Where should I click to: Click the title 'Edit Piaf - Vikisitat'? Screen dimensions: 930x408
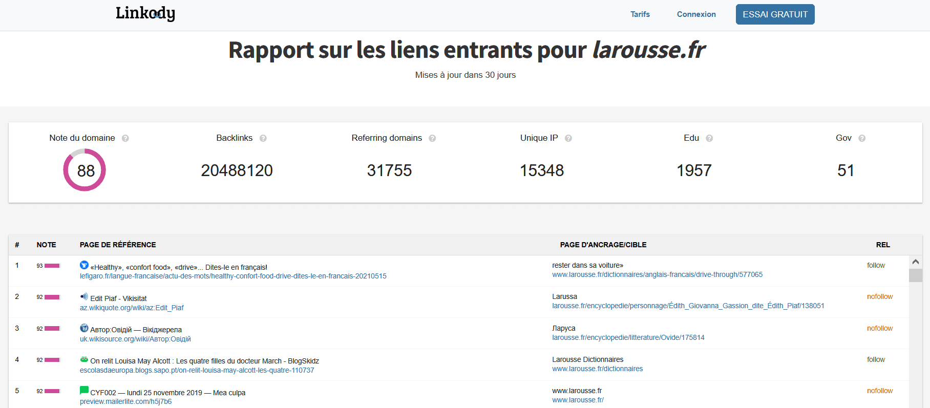coord(118,298)
